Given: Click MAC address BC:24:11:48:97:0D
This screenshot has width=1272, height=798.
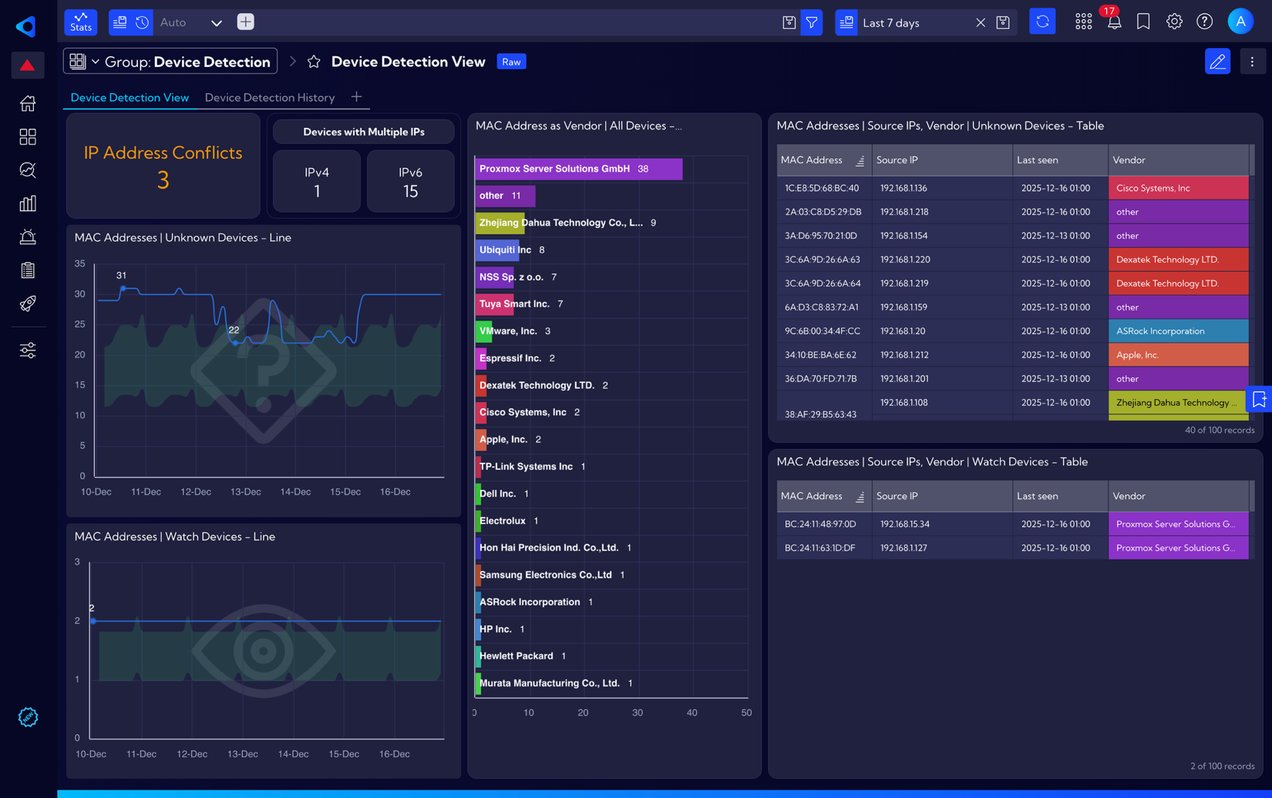Looking at the screenshot, I should pyautogui.click(x=820, y=524).
